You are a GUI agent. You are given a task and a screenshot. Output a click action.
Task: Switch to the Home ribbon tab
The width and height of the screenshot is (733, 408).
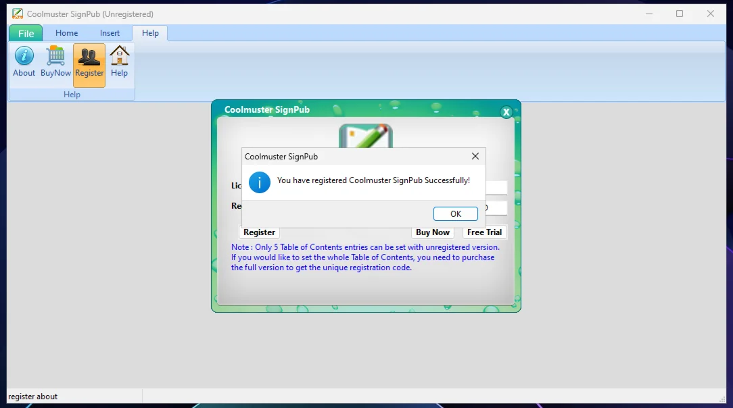(x=66, y=33)
